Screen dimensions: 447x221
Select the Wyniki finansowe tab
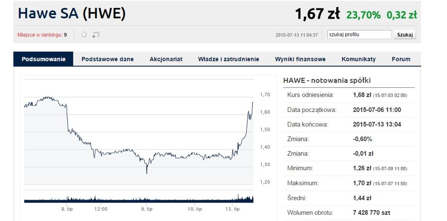300,59
